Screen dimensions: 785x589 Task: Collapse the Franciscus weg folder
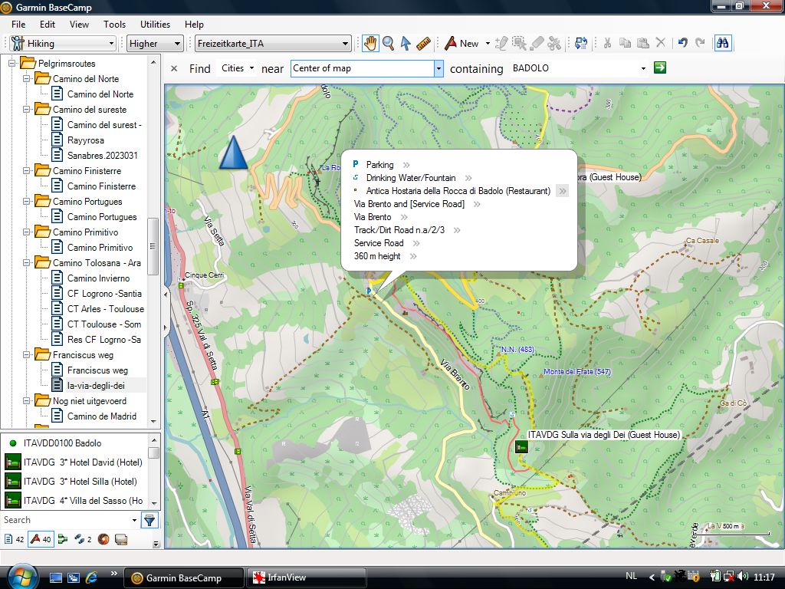[x=27, y=355]
